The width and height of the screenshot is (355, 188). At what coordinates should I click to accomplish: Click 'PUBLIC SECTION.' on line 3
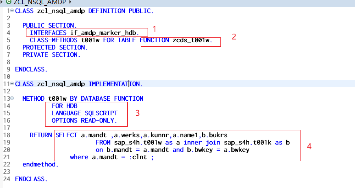pyautogui.click(x=50, y=26)
